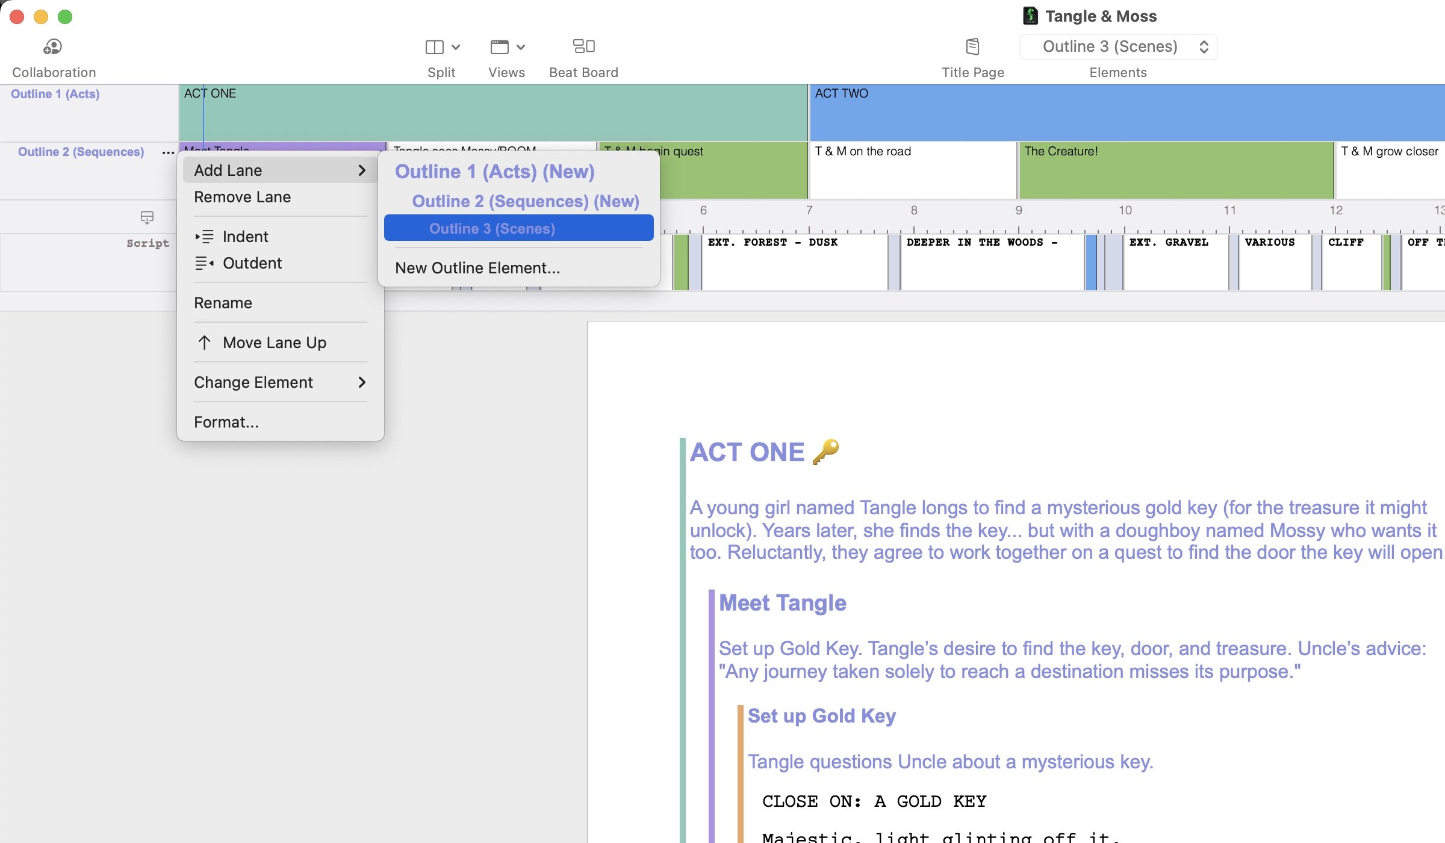Click the Script lane comment icon
Screen dimensions: 1445x843
pyautogui.click(x=147, y=217)
